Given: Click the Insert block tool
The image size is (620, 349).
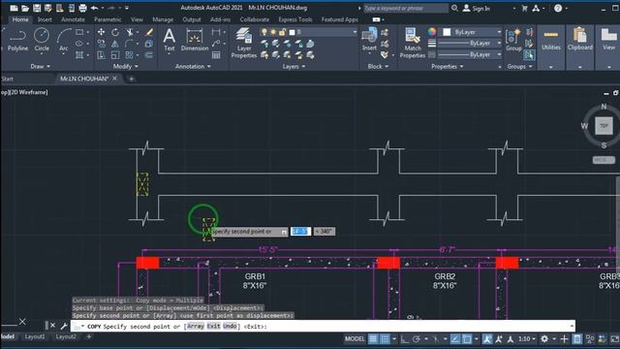Looking at the screenshot, I should coord(369,39).
